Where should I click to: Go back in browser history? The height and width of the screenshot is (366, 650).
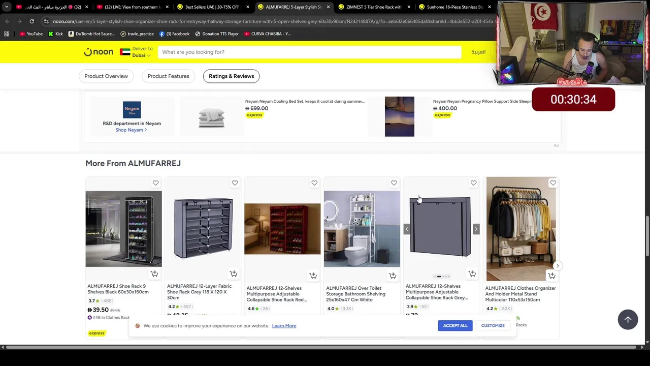[7, 21]
